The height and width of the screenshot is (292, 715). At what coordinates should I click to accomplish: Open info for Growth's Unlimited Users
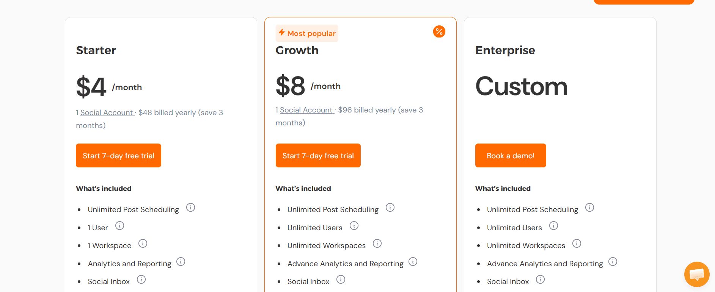coord(354,225)
